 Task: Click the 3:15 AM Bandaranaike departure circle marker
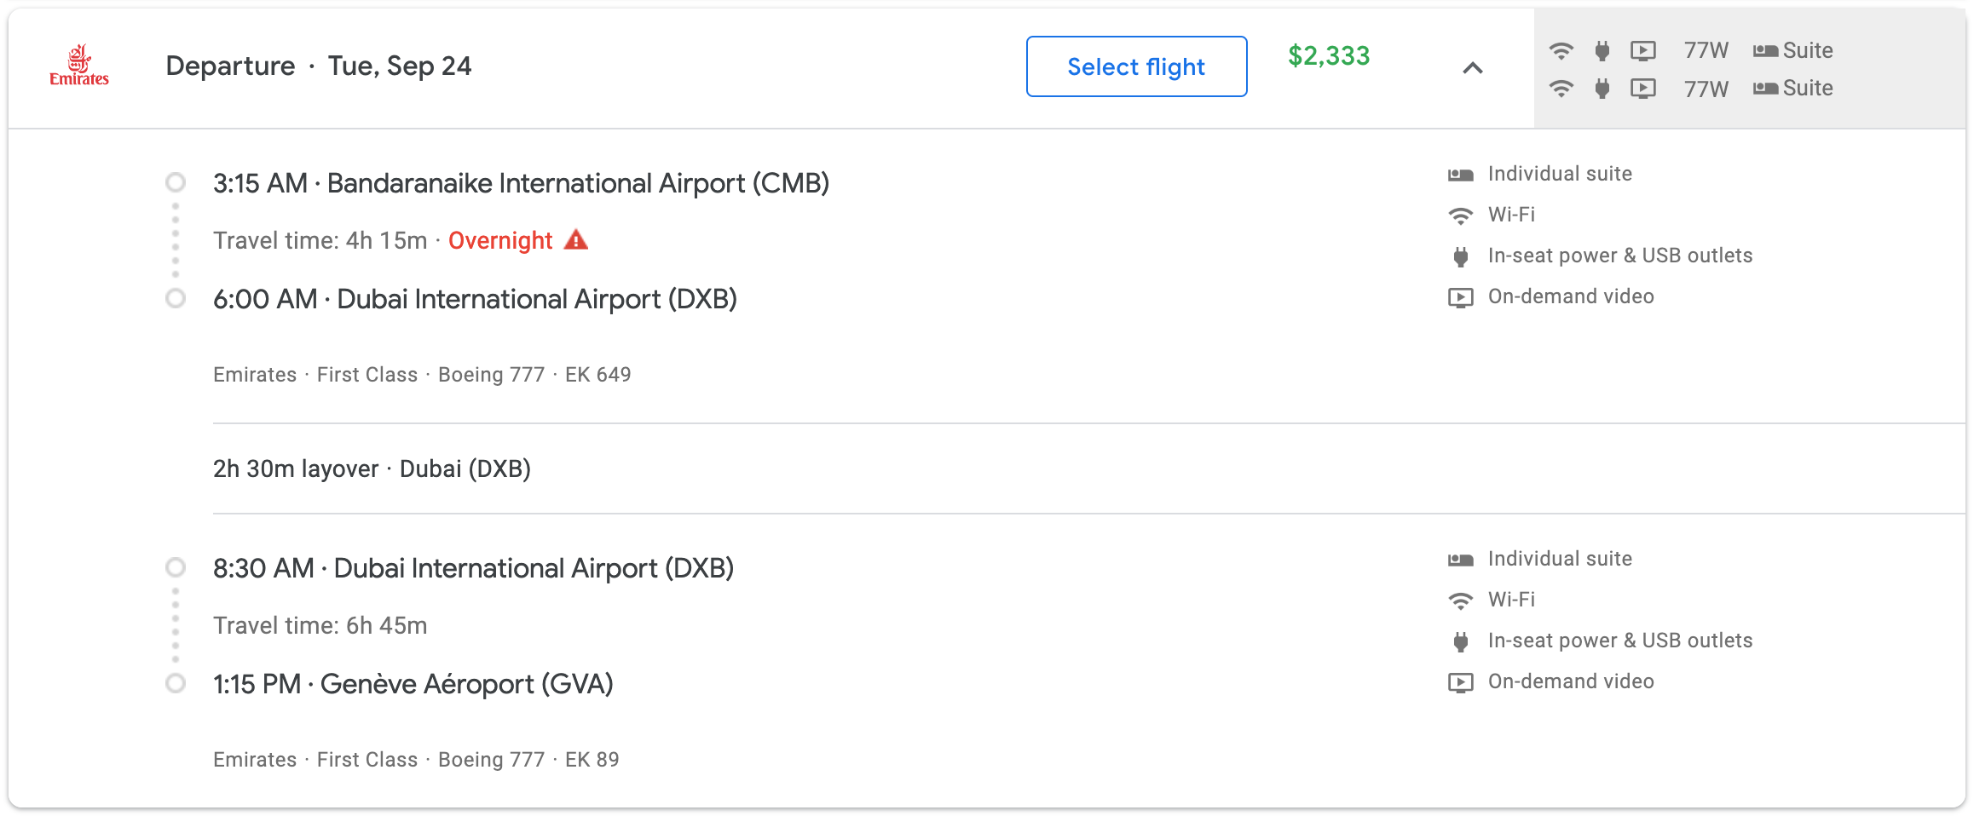click(176, 182)
